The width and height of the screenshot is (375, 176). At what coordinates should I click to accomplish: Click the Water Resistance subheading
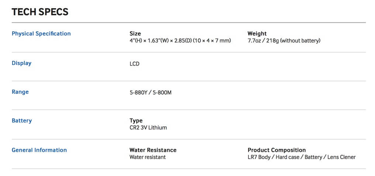153,150
